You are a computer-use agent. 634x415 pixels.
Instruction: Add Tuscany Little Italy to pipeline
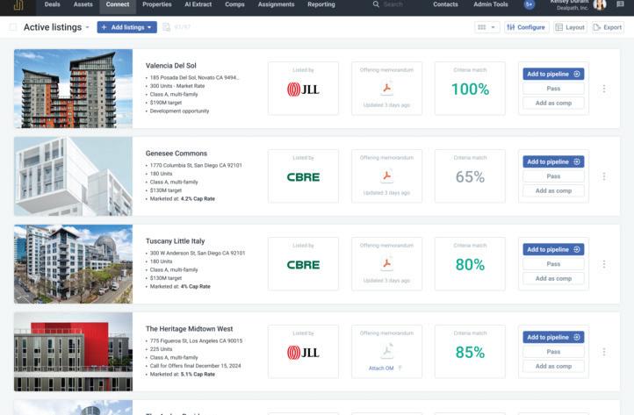(553, 249)
